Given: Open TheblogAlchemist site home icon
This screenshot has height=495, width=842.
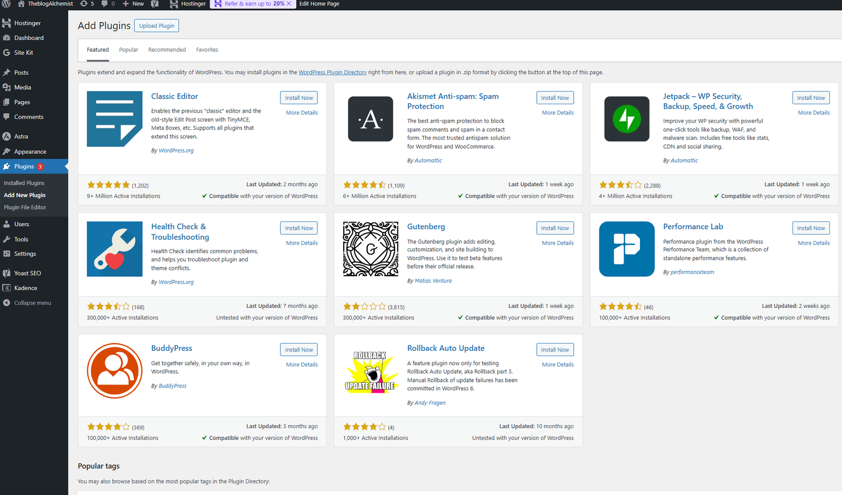Looking at the screenshot, I should pyautogui.click(x=21, y=4).
